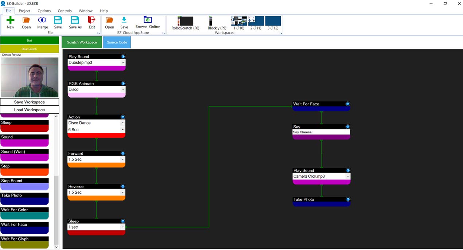This screenshot has height=250, width=463.
Task: Click the Exit icon in ribbon
Action: 92,20
